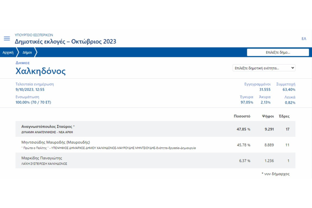The image size is (312, 208).
Task: Switch language via the ΕΛ button
Action: [x=303, y=39]
